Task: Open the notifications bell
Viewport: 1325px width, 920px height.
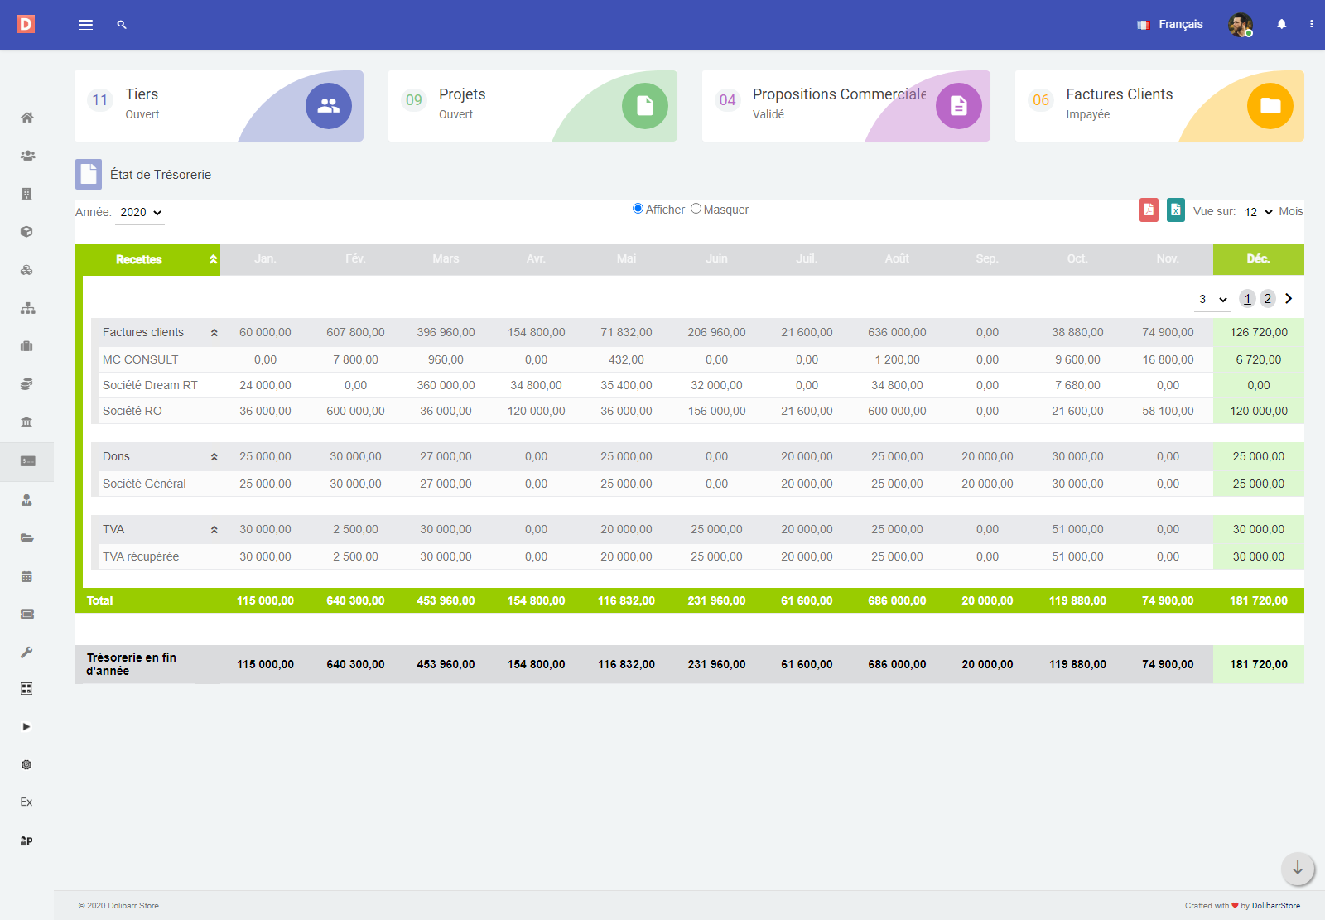Action: [1281, 25]
